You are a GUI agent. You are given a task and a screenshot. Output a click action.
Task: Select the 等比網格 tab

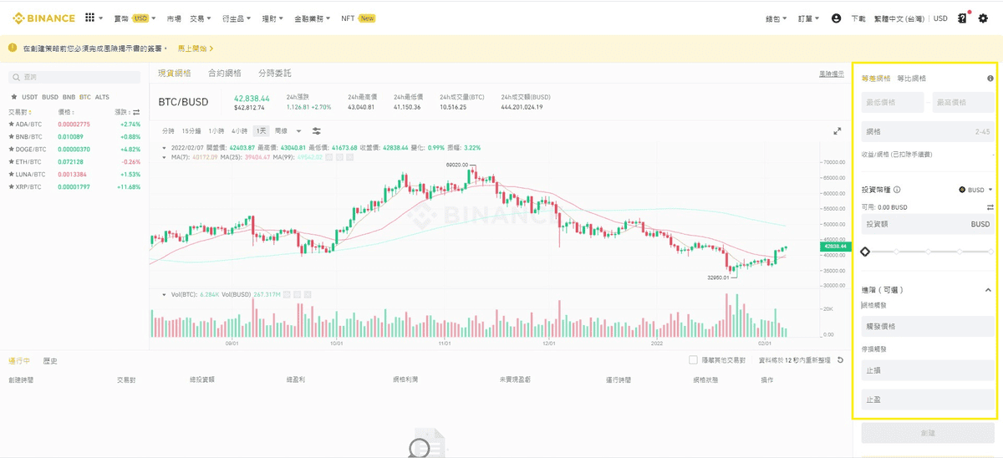(x=912, y=79)
